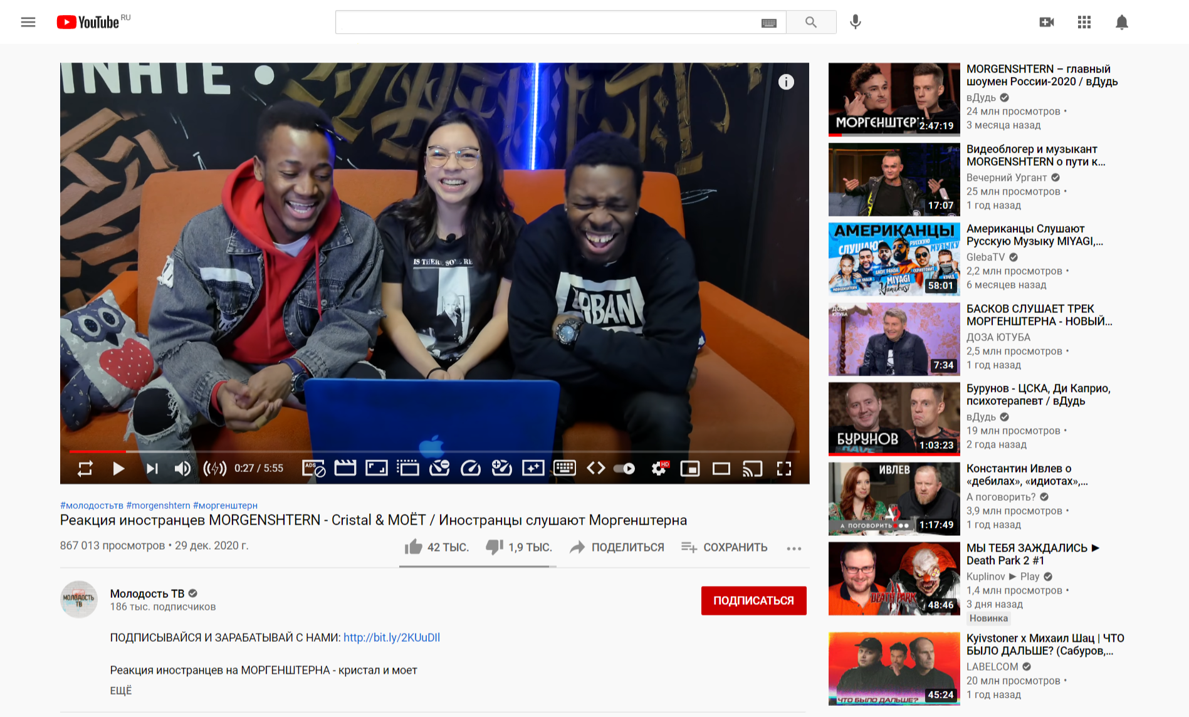Image resolution: width=1189 pixels, height=717 pixels.
Task: Open the bit.ly/2KUuDIl link
Action: (392, 637)
